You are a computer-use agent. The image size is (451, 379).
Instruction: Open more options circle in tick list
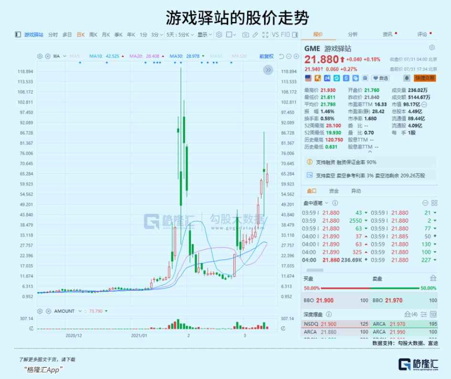(x=425, y=203)
